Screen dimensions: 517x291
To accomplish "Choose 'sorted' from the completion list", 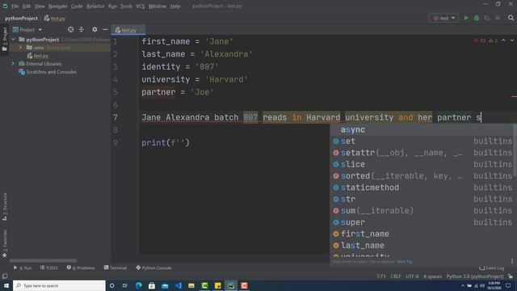I will (422, 176).
